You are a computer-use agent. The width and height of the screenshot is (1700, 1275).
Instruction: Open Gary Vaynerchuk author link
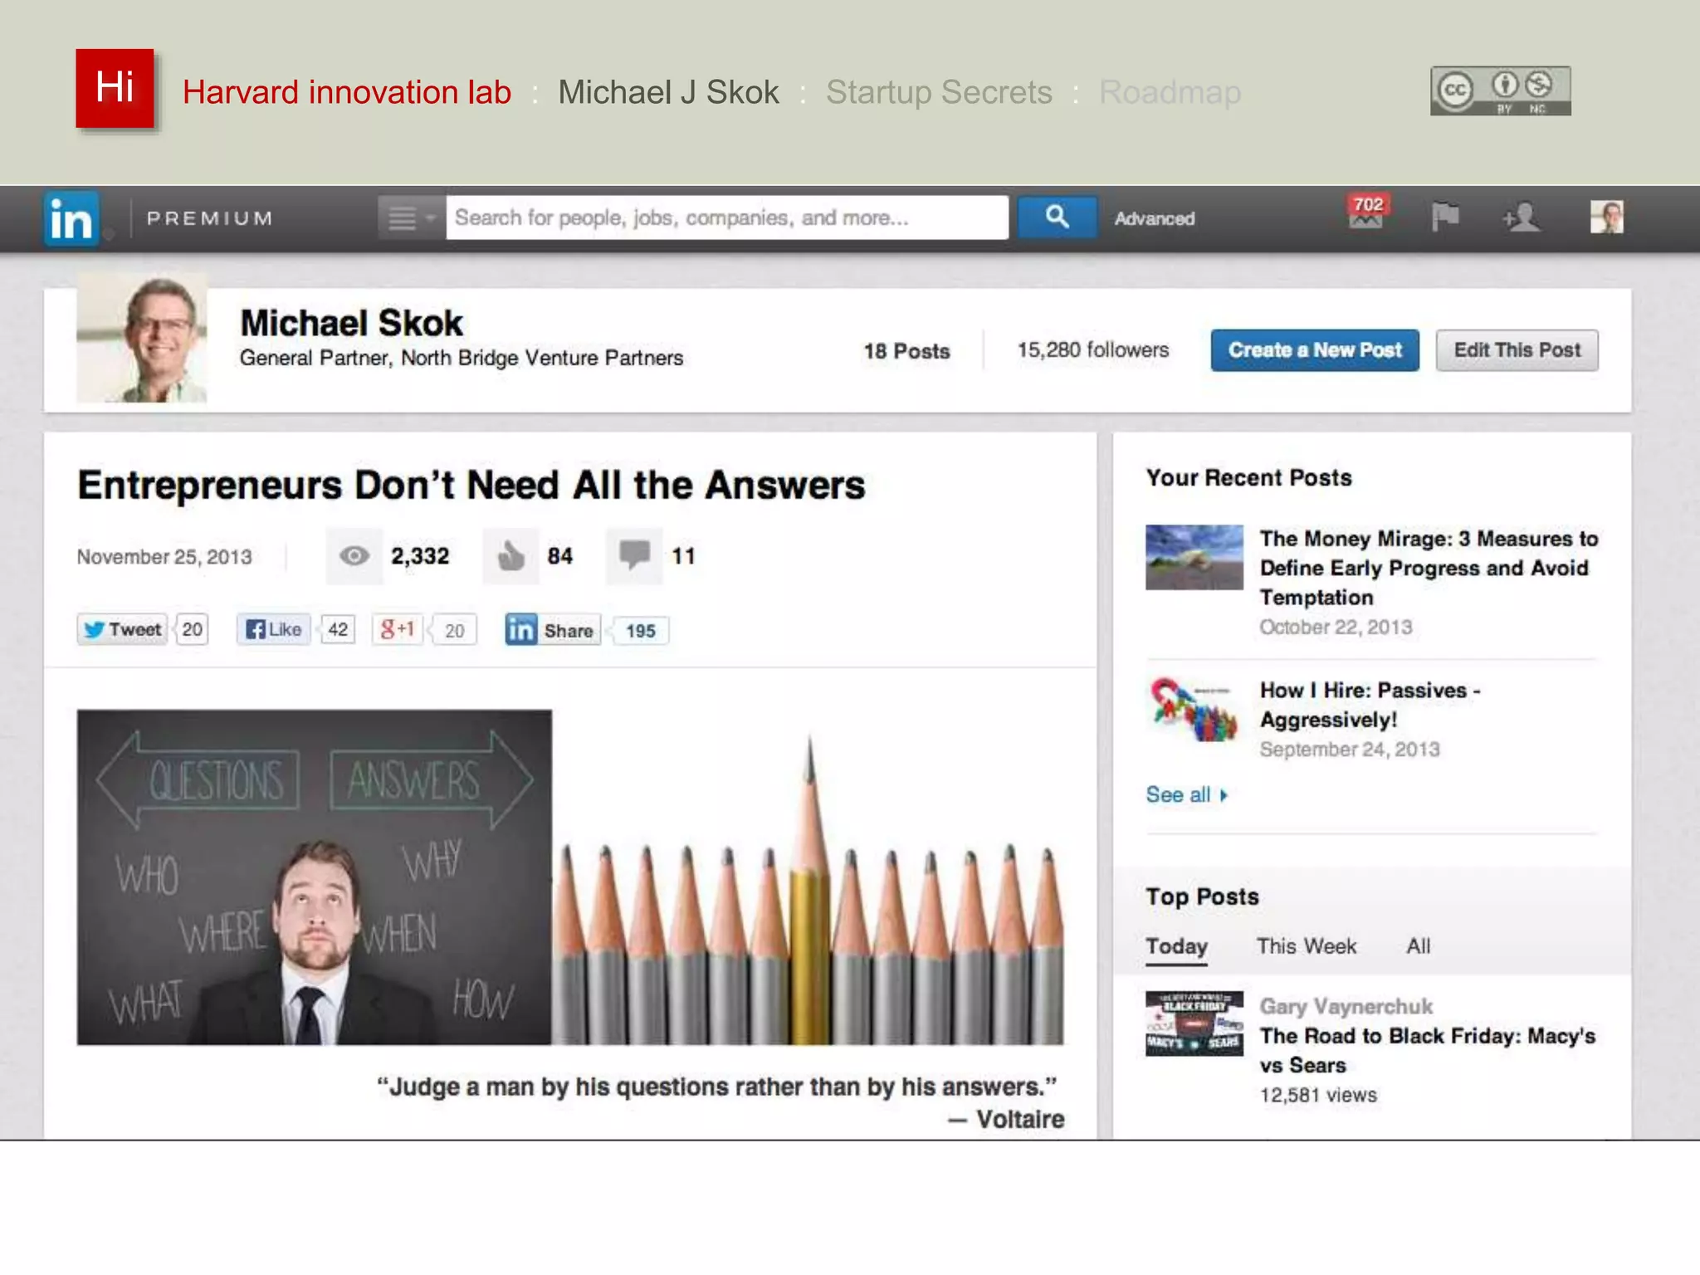(x=1346, y=1007)
